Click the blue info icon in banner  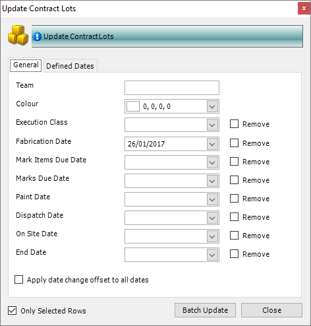(37, 36)
